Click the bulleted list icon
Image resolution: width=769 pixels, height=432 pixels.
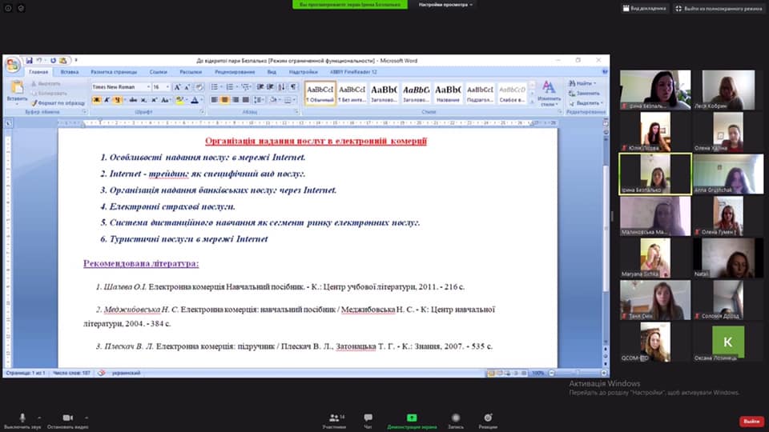pyautogui.click(x=214, y=86)
